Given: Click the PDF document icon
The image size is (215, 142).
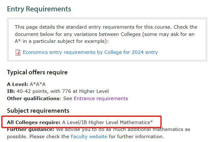Looking at the screenshot, I should pyautogui.click(x=18, y=53).
